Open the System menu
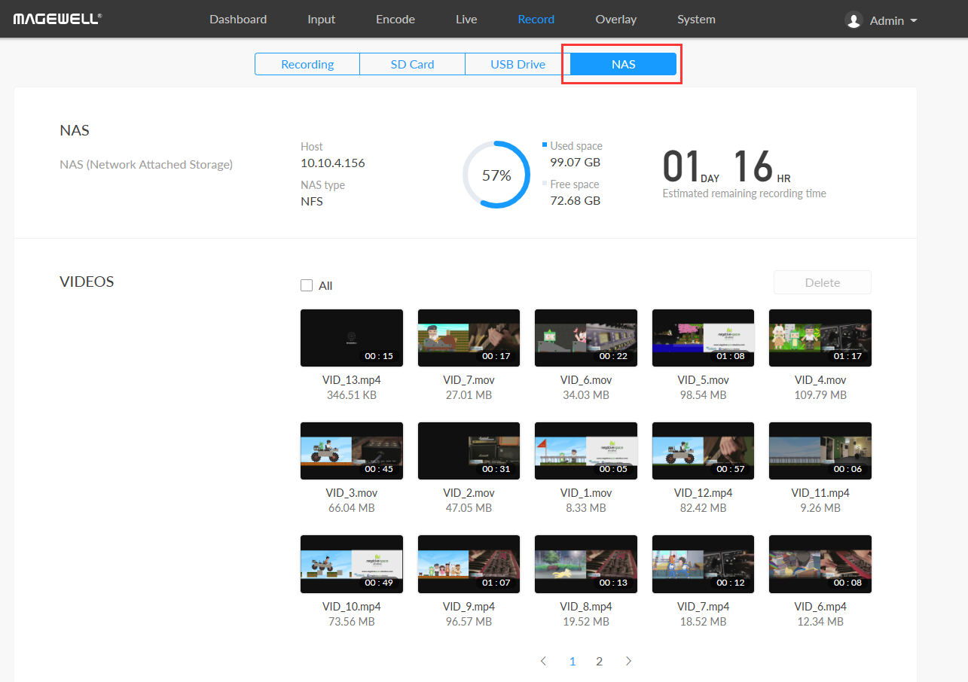This screenshot has width=968, height=682. point(696,20)
